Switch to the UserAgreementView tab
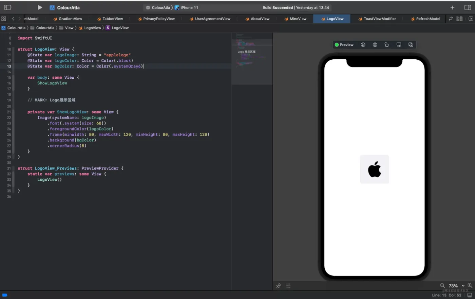This screenshot has height=299, width=475. pos(210,19)
